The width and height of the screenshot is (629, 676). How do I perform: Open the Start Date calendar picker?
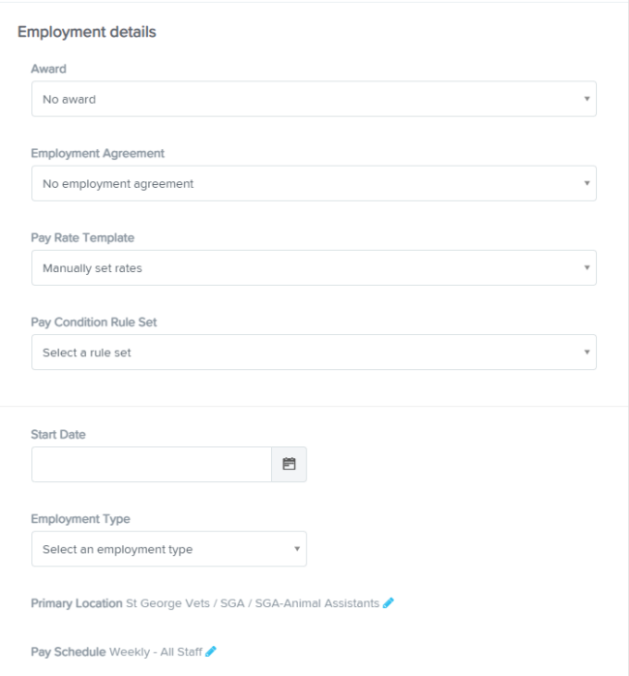288,464
